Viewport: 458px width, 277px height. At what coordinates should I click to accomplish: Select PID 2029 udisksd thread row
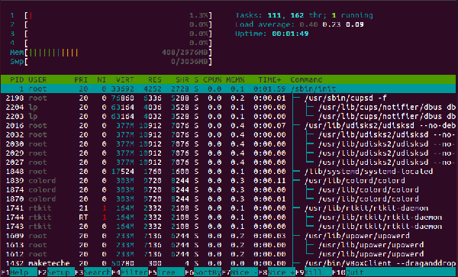coord(228,153)
